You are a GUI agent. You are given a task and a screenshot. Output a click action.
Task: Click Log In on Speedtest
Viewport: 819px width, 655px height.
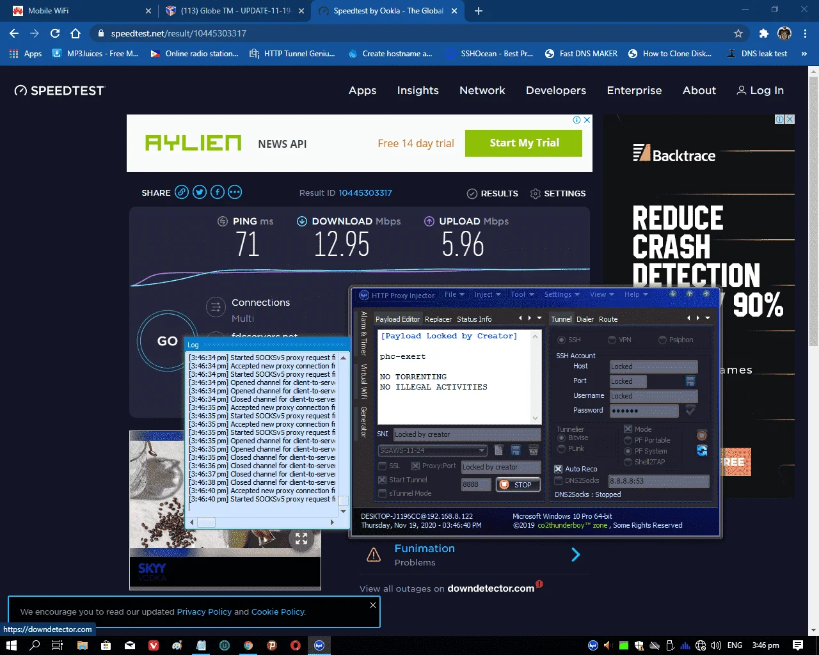click(760, 90)
